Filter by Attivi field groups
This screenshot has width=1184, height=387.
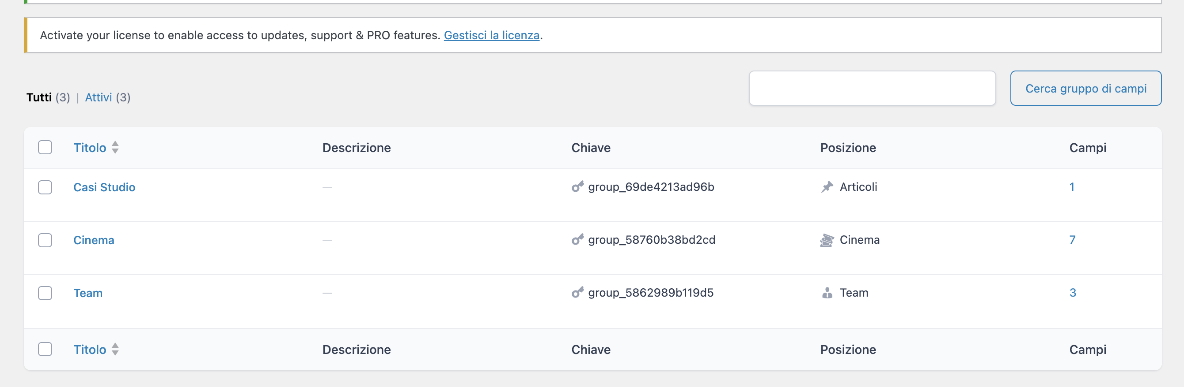pos(99,97)
